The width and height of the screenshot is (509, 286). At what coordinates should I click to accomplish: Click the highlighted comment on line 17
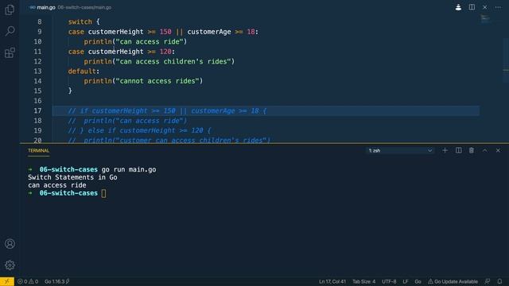click(167, 111)
